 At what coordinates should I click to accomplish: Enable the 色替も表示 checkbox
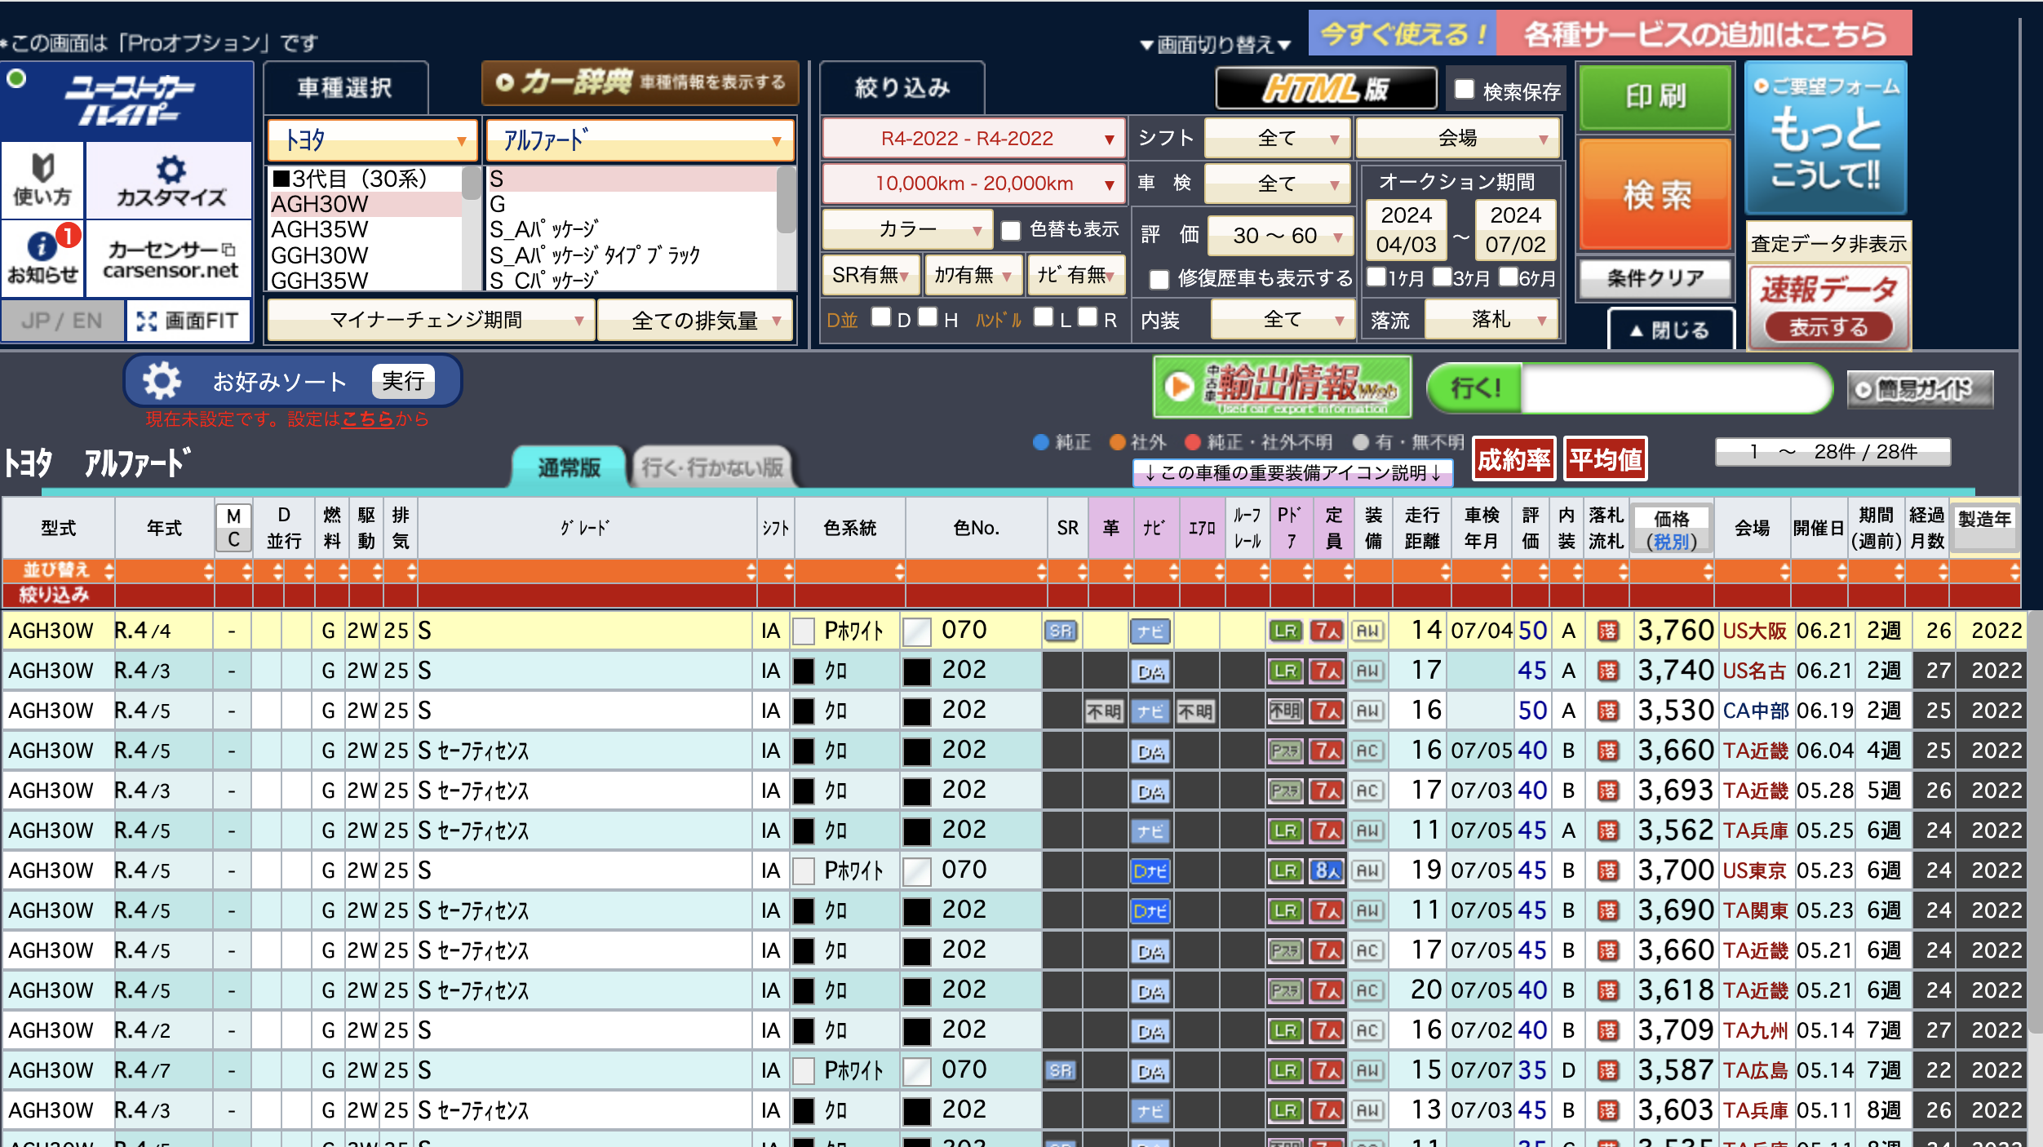pos(1011,231)
